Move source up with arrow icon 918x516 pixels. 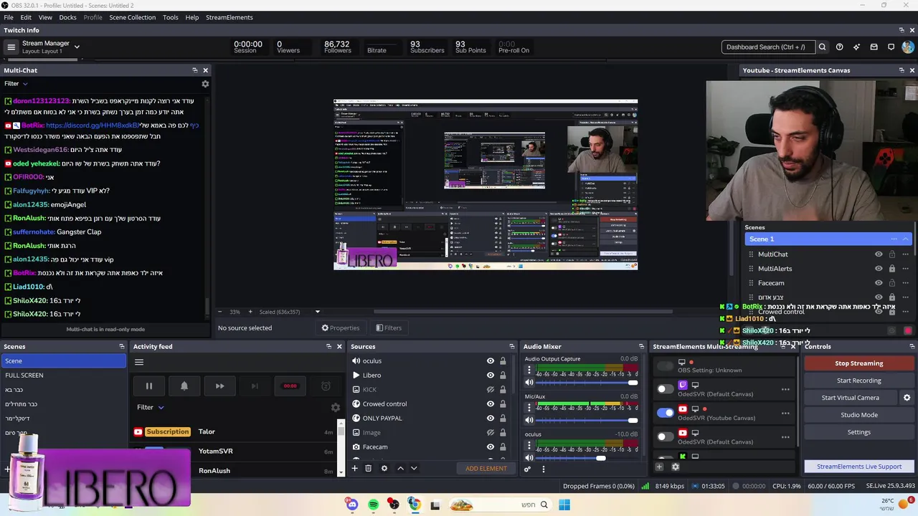[400, 469]
